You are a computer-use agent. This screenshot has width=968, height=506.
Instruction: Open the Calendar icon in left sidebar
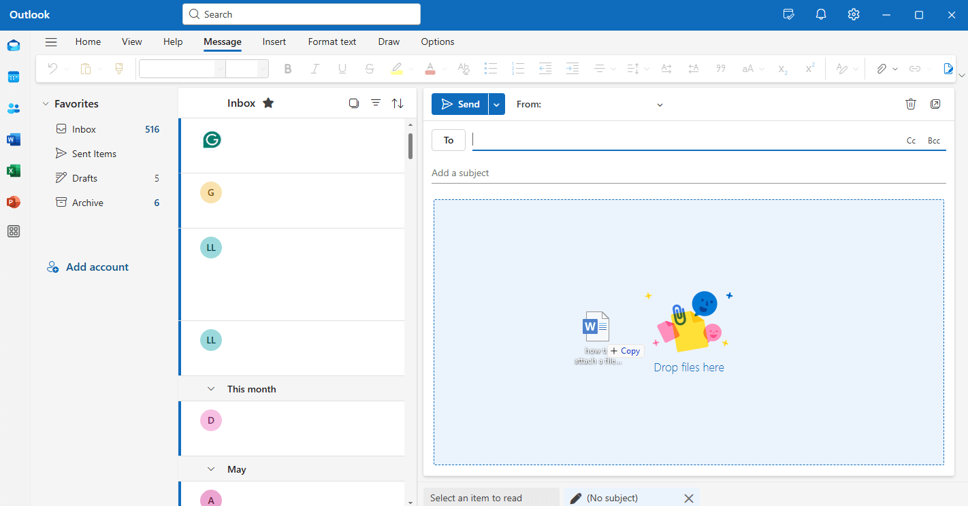coord(14,77)
